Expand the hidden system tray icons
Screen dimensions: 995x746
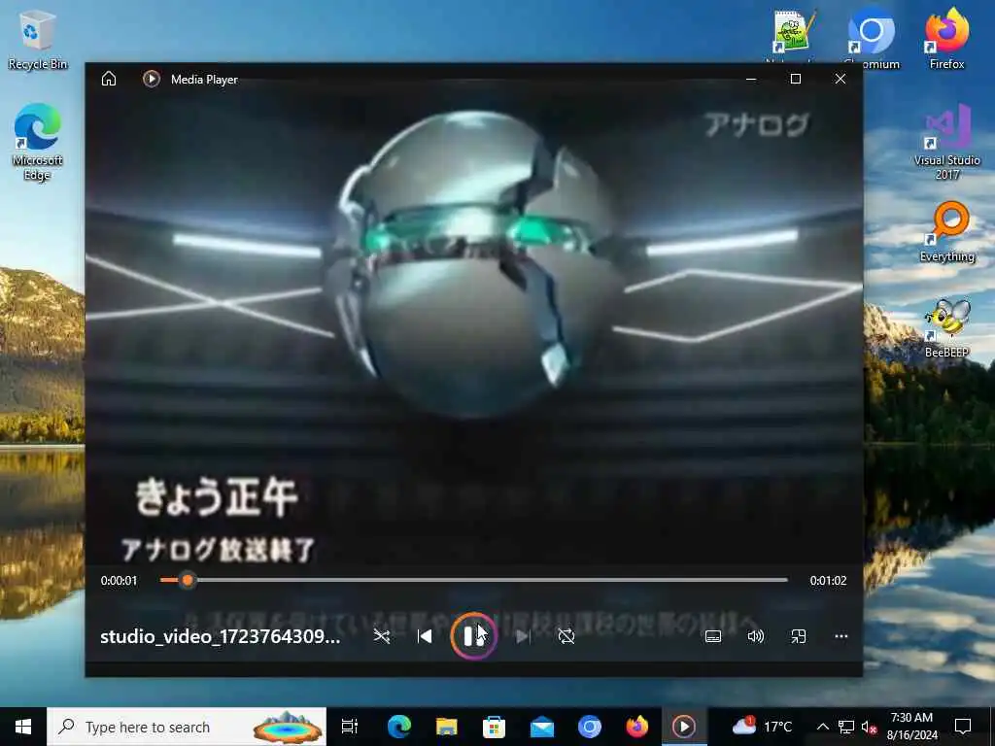pyautogui.click(x=822, y=727)
